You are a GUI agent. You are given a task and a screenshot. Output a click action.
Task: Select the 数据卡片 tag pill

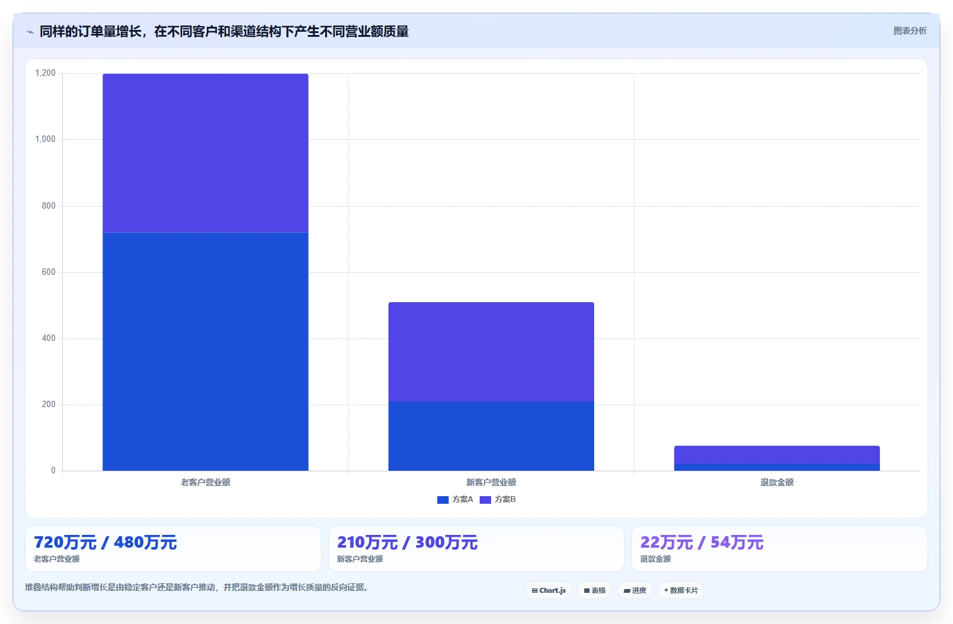(x=681, y=590)
